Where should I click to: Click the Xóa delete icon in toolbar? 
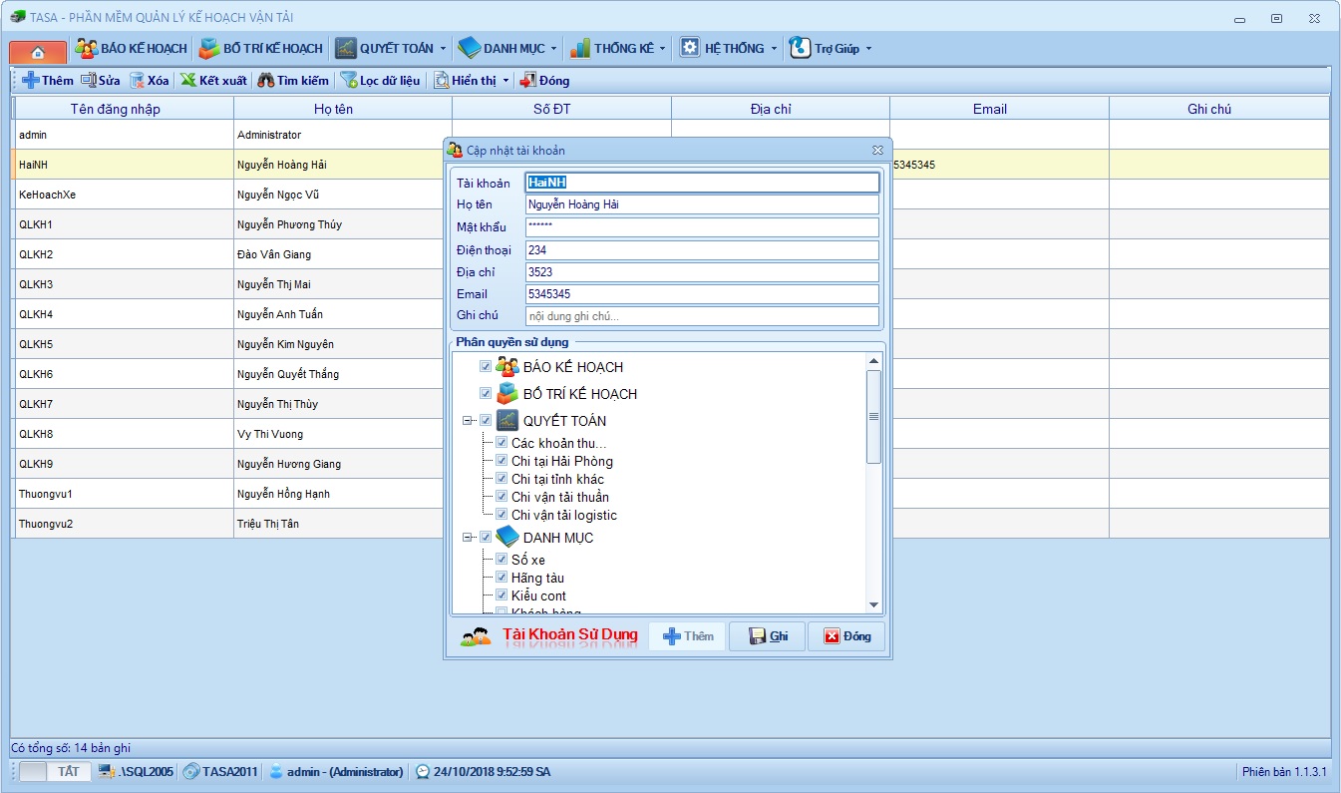click(x=137, y=81)
